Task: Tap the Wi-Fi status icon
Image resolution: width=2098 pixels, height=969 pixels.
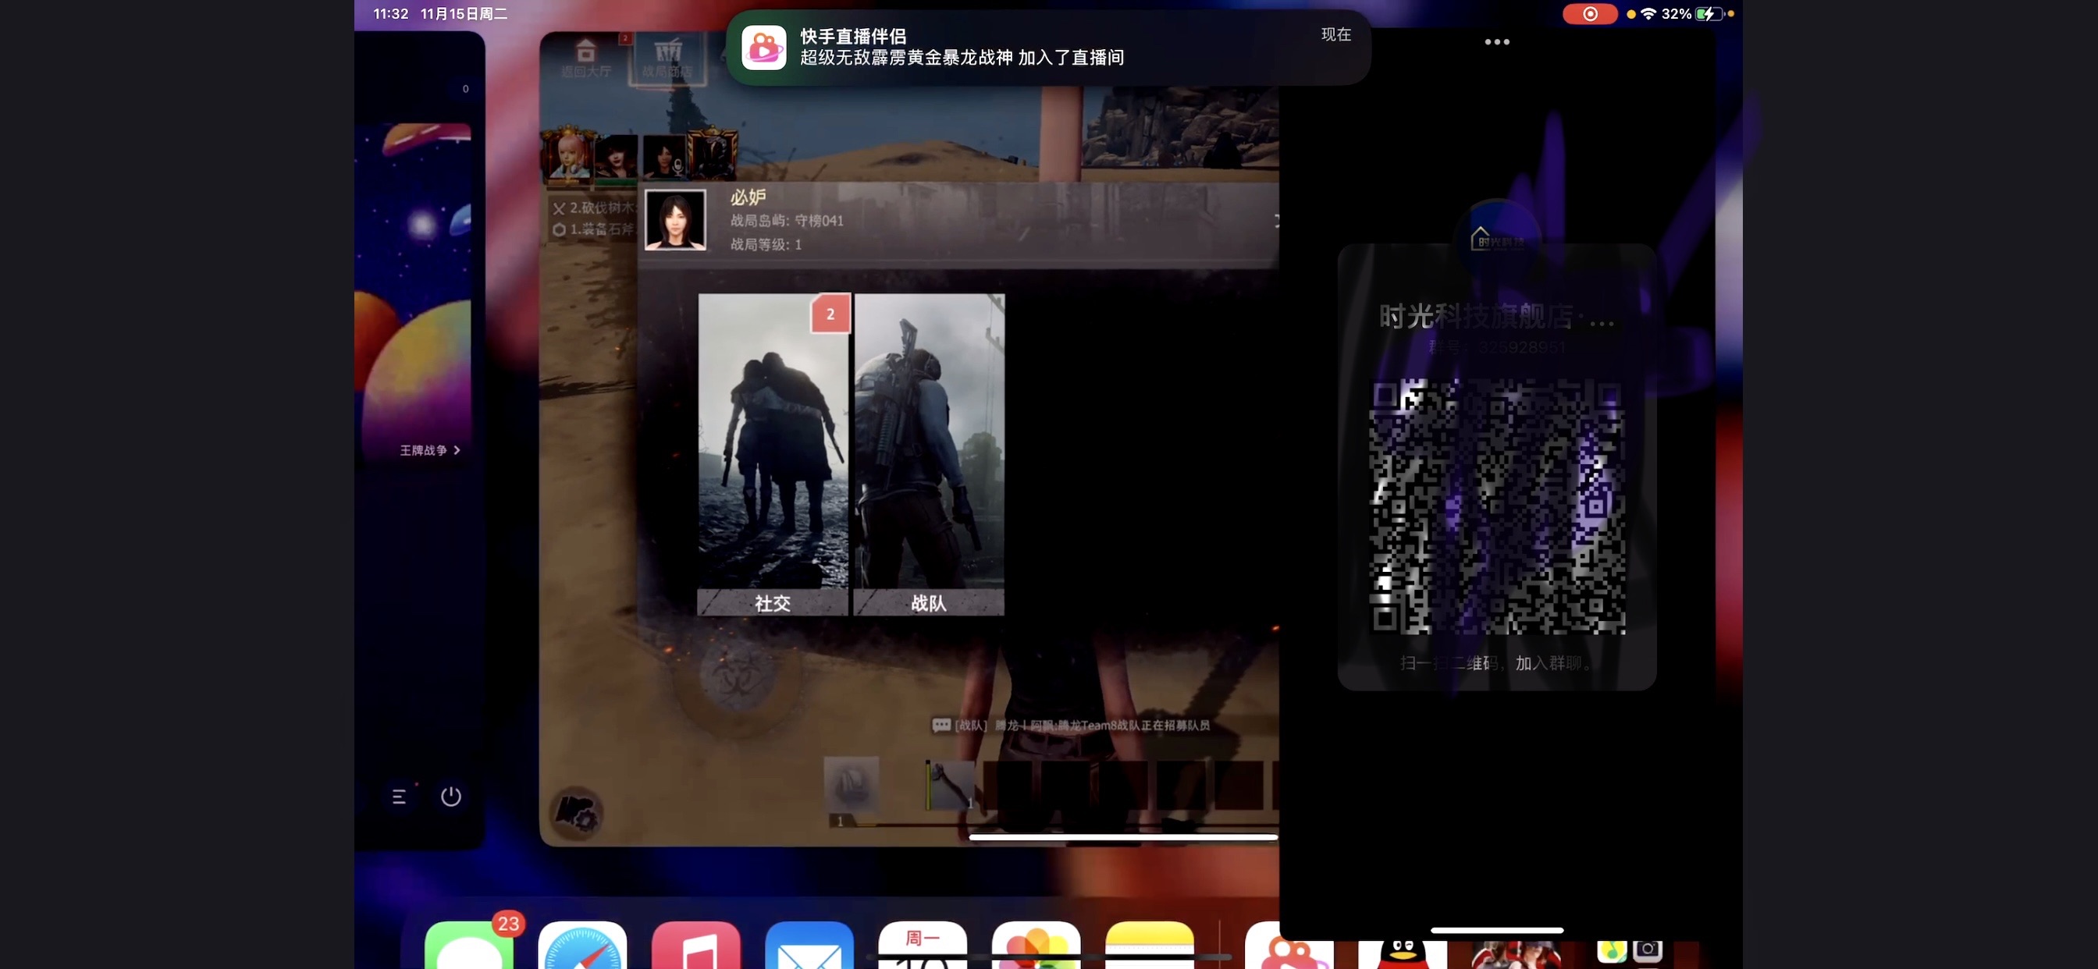Action: click(1648, 14)
